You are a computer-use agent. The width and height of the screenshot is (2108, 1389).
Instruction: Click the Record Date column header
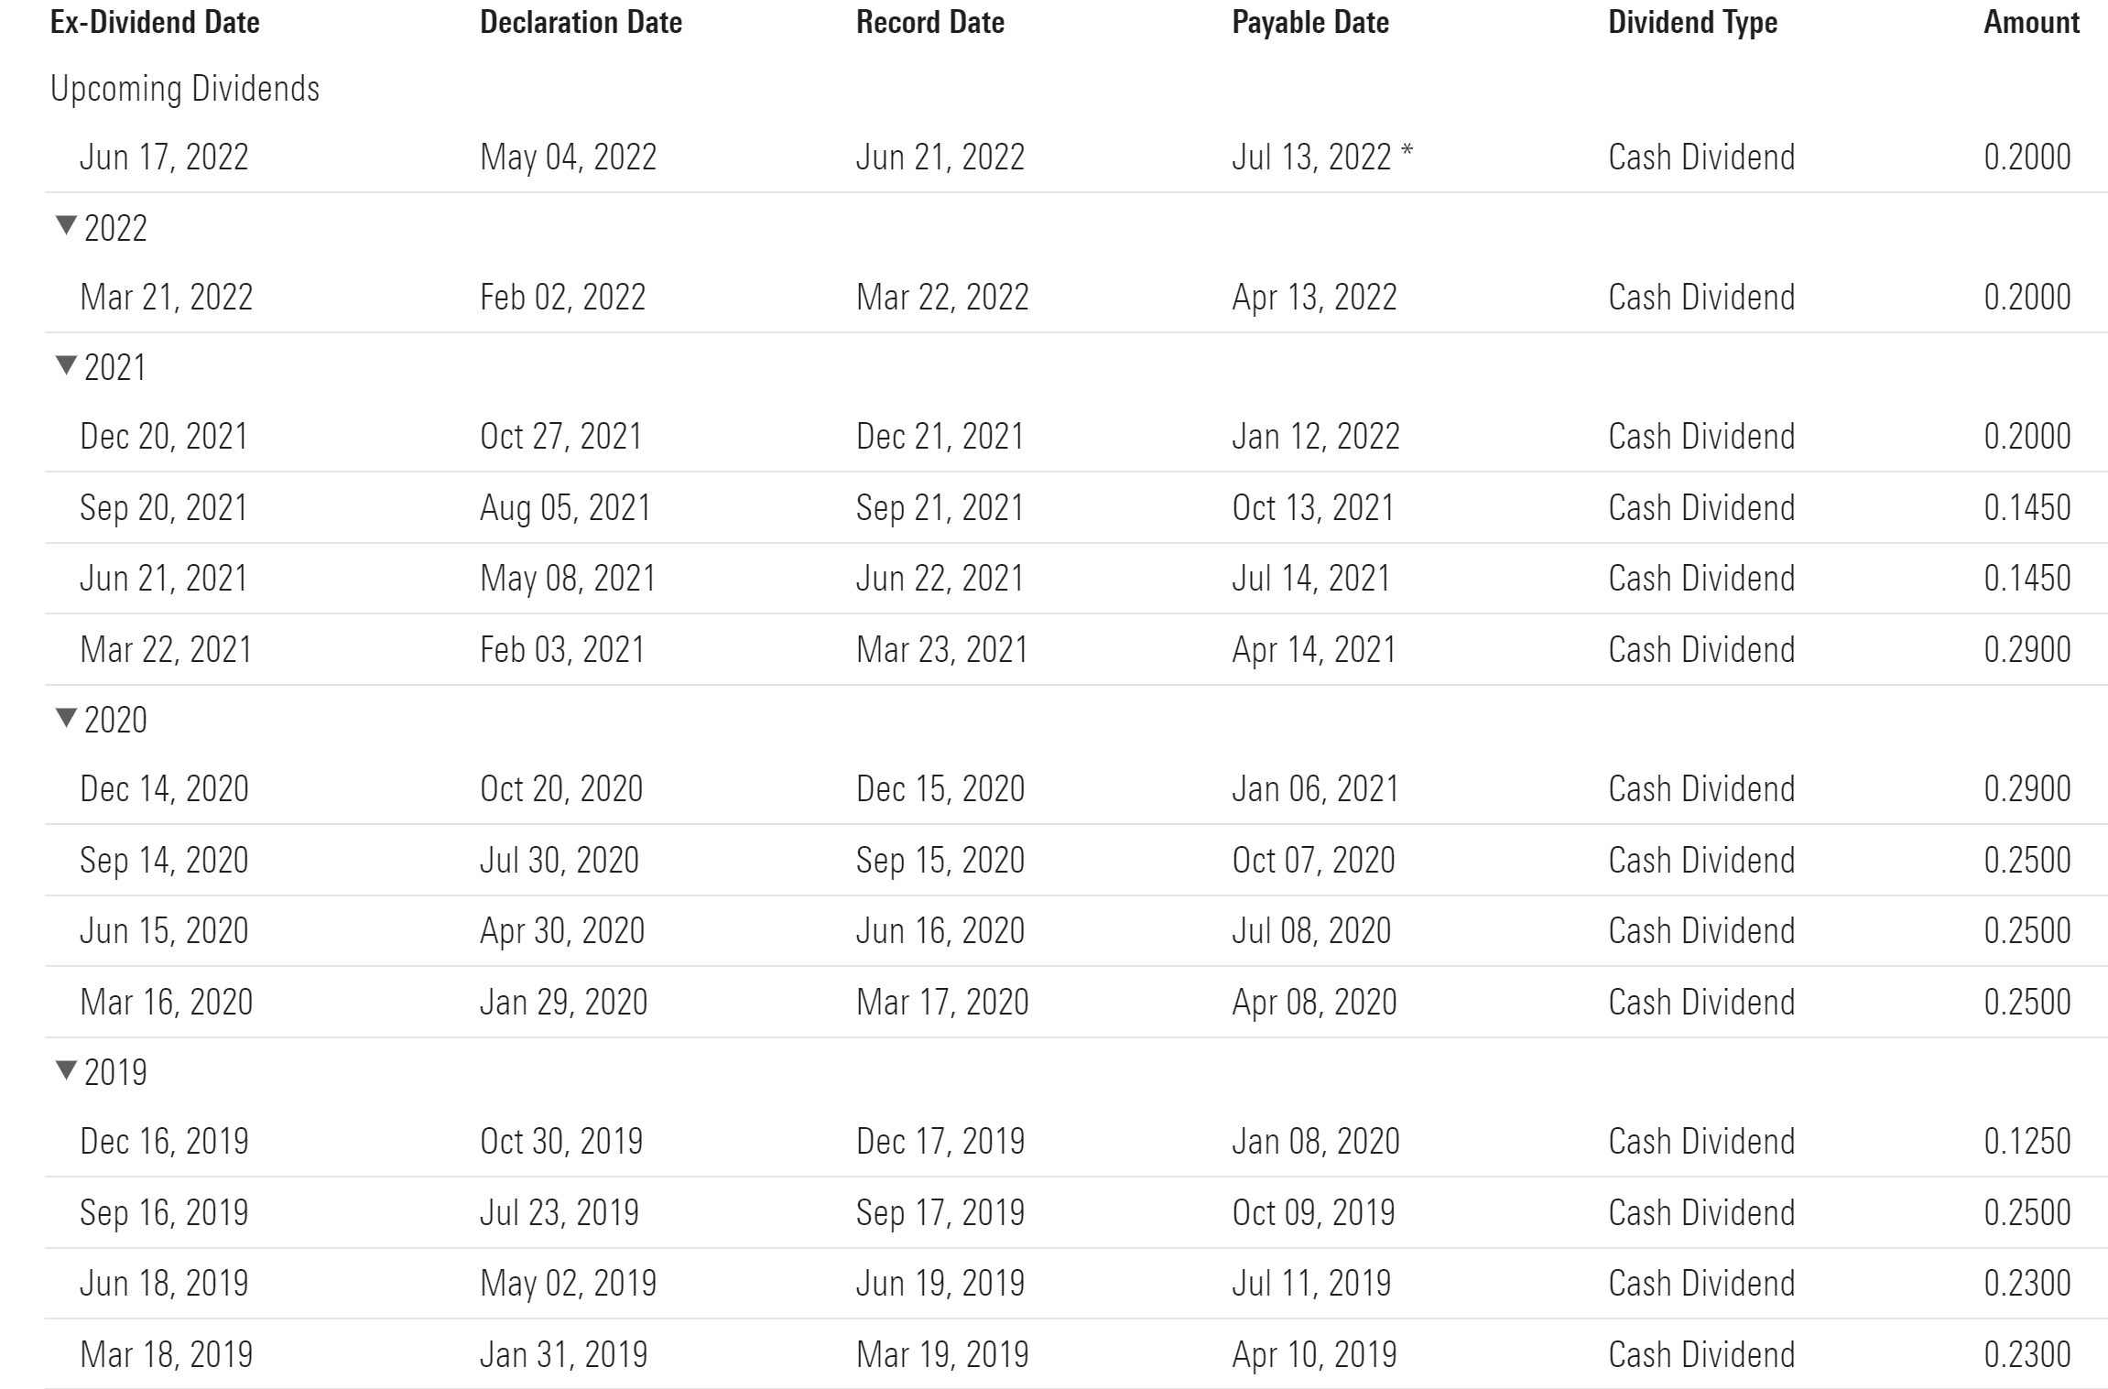929,22
